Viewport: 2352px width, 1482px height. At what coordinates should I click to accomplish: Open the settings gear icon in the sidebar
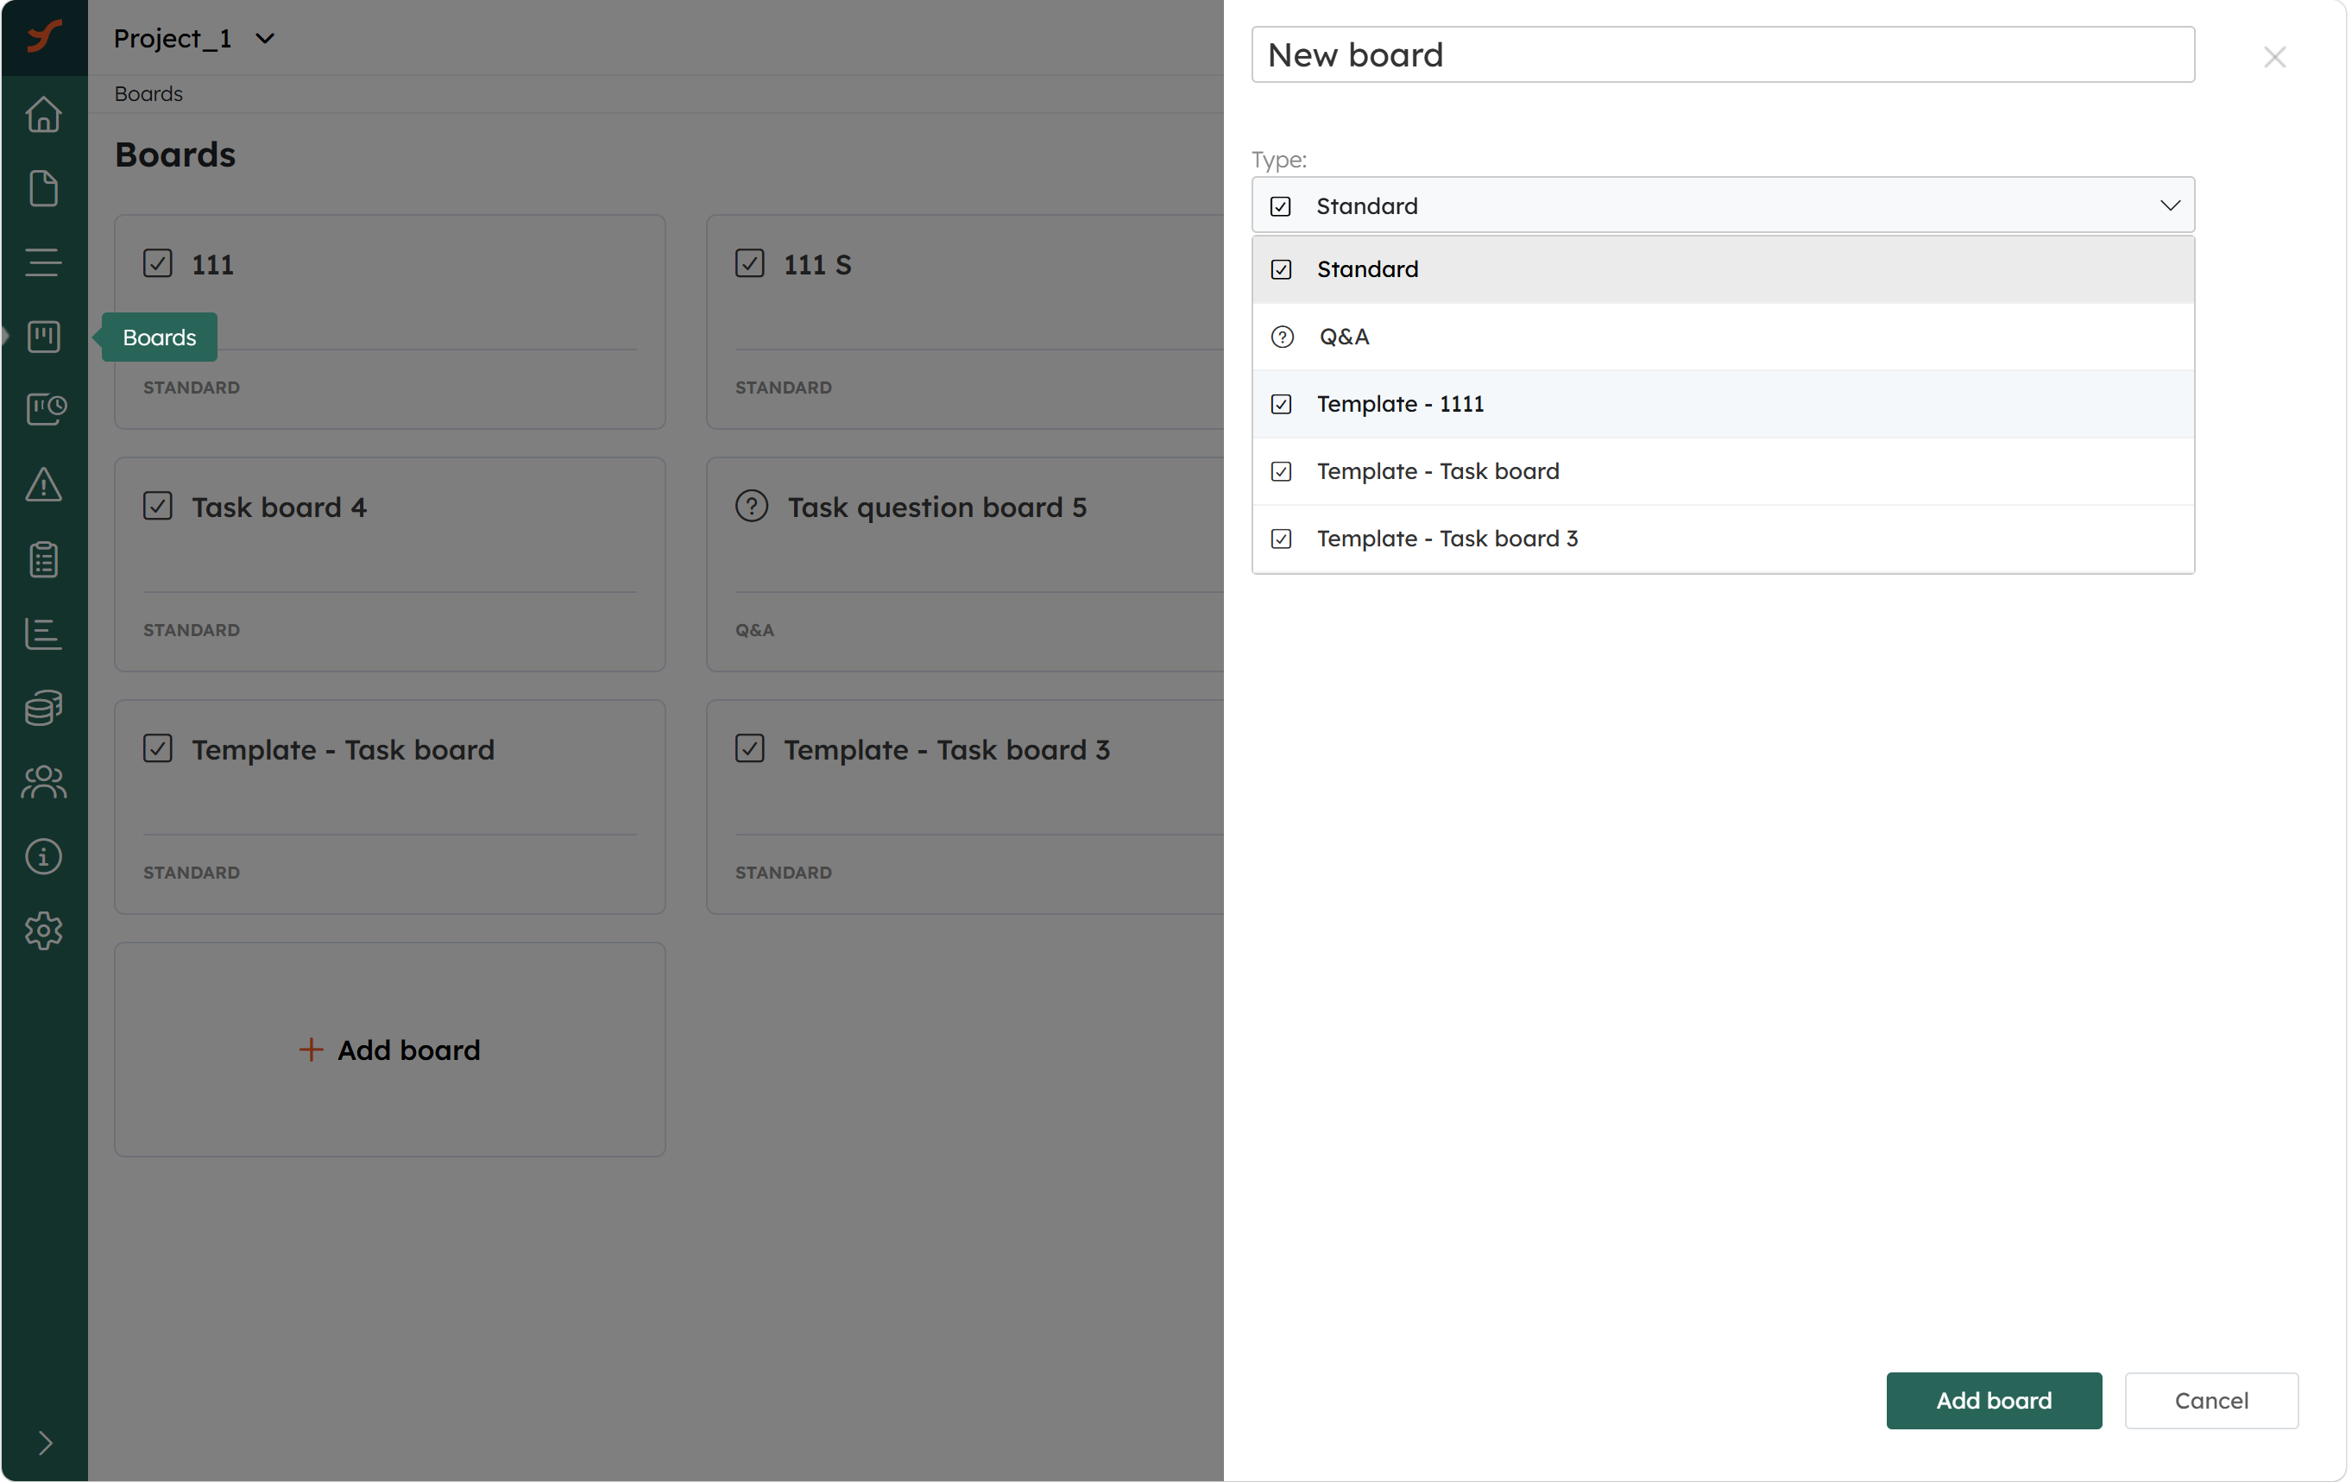pyautogui.click(x=44, y=931)
